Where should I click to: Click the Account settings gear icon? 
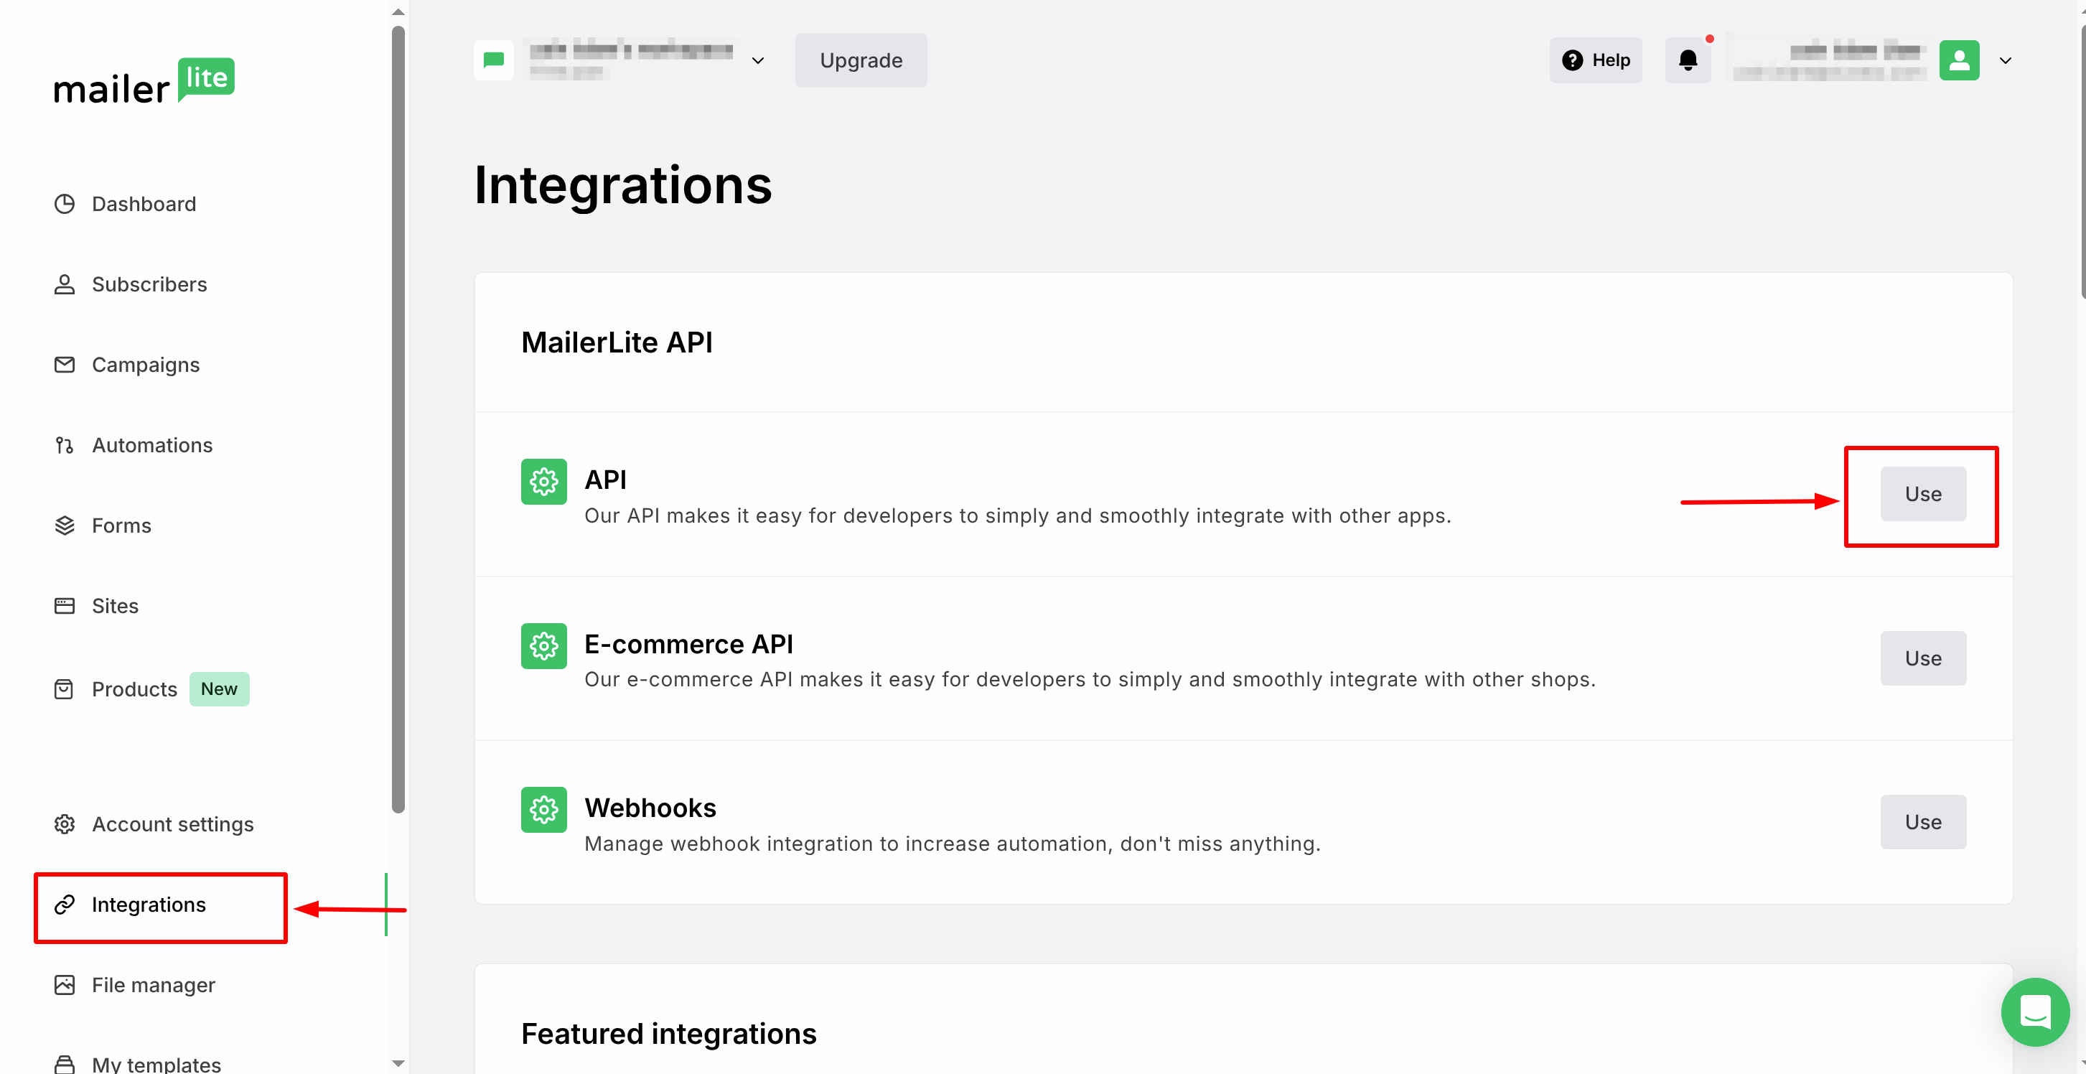pos(65,823)
